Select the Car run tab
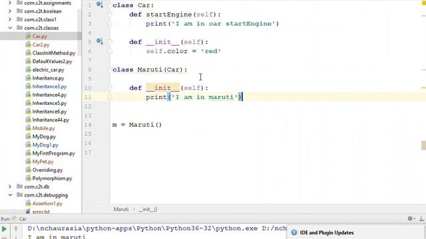Image resolution: width=426 pixels, height=239 pixels. tap(23, 219)
